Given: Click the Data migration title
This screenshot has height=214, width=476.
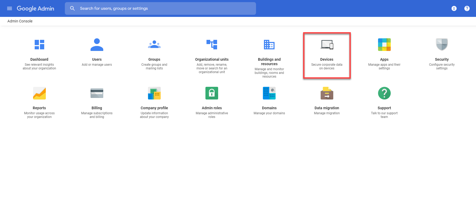Looking at the screenshot, I should coord(327,108).
